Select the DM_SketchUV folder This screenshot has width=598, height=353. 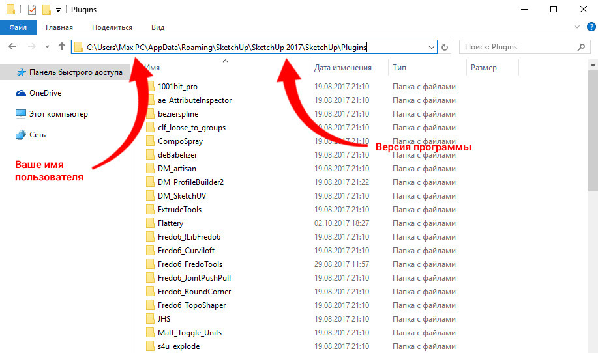pyautogui.click(x=182, y=196)
